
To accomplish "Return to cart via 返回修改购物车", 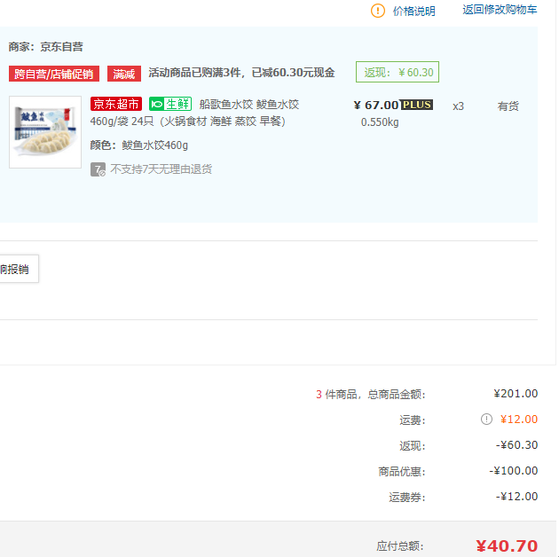I will [500, 10].
